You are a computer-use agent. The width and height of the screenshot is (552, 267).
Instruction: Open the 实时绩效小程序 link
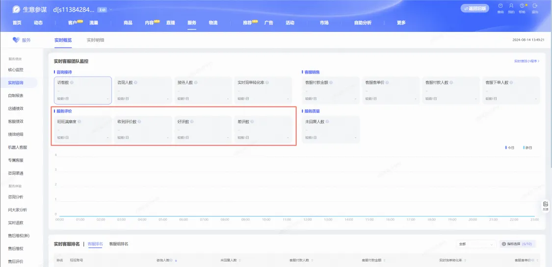pos(526,61)
